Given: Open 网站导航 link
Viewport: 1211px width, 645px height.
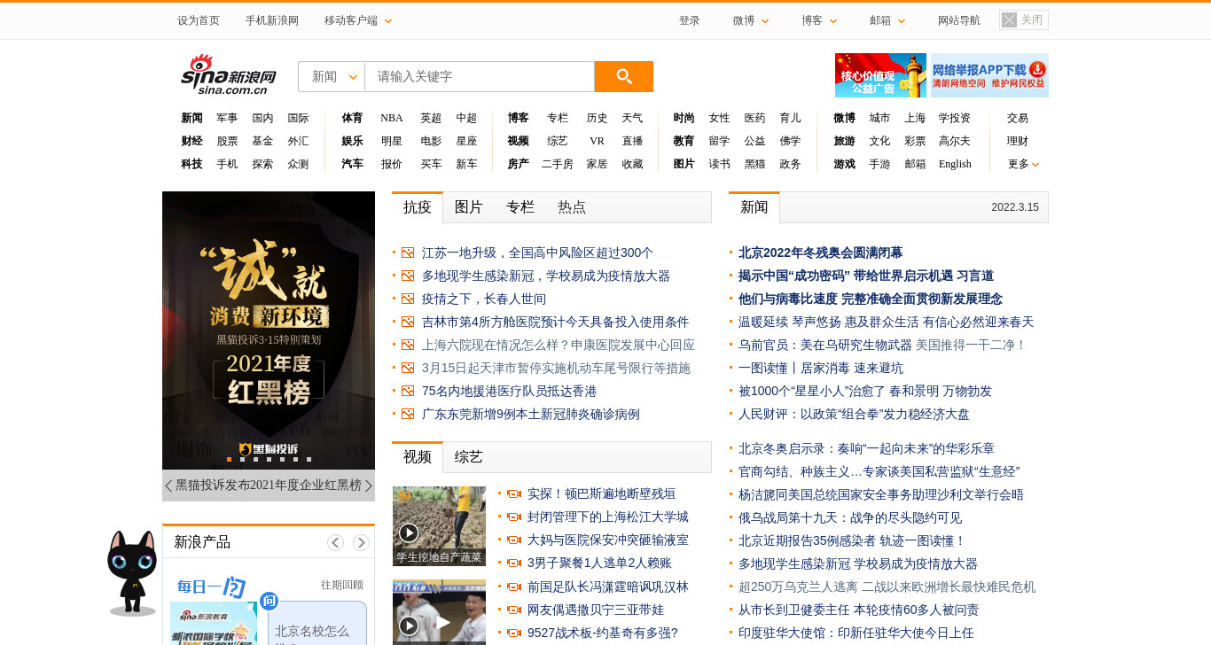Looking at the screenshot, I should (959, 20).
